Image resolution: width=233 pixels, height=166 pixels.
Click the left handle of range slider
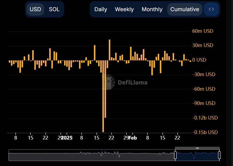coord(175,155)
